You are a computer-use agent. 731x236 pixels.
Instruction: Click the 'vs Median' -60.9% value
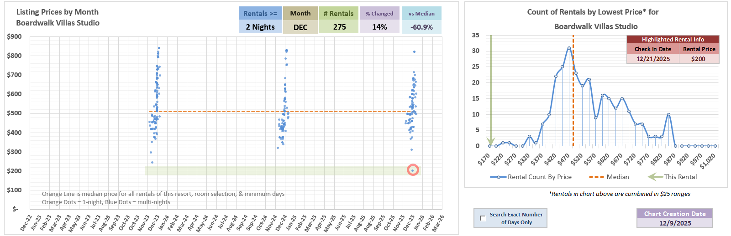[x=421, y=27]
